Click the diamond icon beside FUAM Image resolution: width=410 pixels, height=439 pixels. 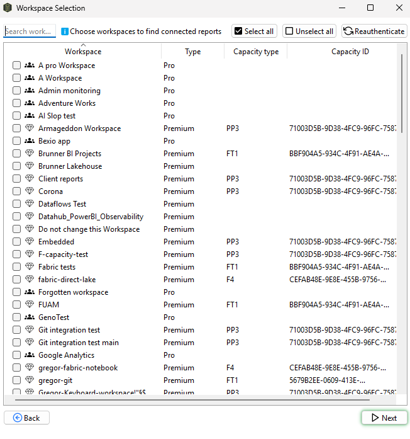point(30,304)
